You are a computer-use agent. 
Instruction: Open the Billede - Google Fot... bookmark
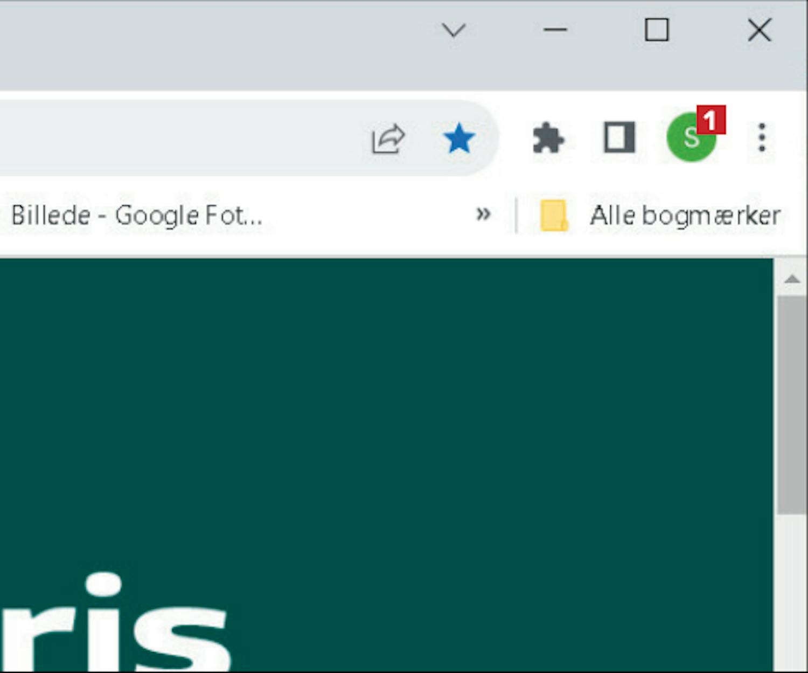(x=137, y=216)
